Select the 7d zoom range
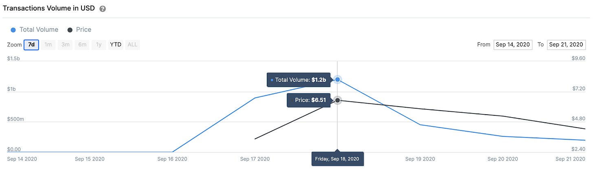 tap(31, 45)
